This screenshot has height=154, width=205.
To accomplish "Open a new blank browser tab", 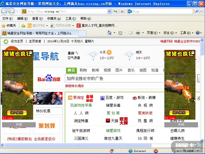I will click(x=82, y=33).
